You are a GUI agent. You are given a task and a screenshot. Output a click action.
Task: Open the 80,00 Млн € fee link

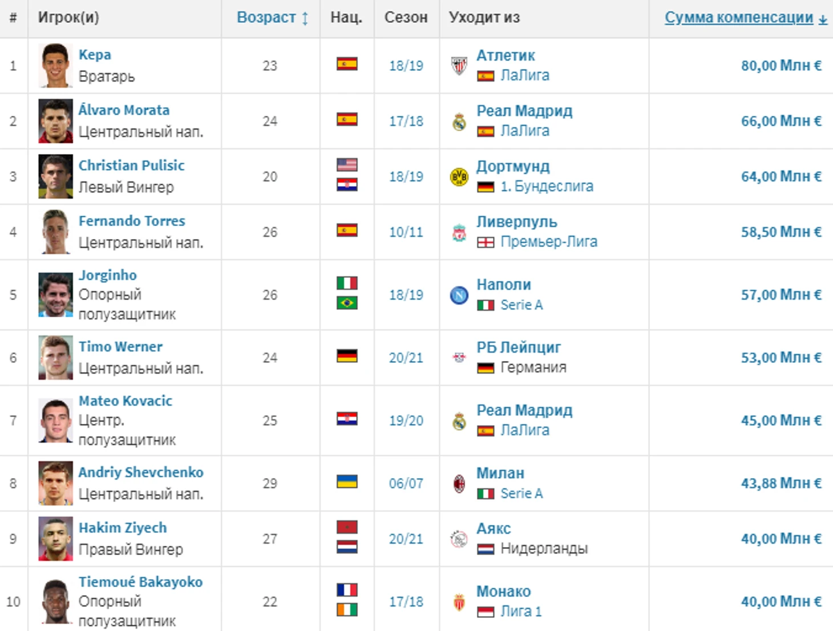pyautogui.click(x=781, y=66)
